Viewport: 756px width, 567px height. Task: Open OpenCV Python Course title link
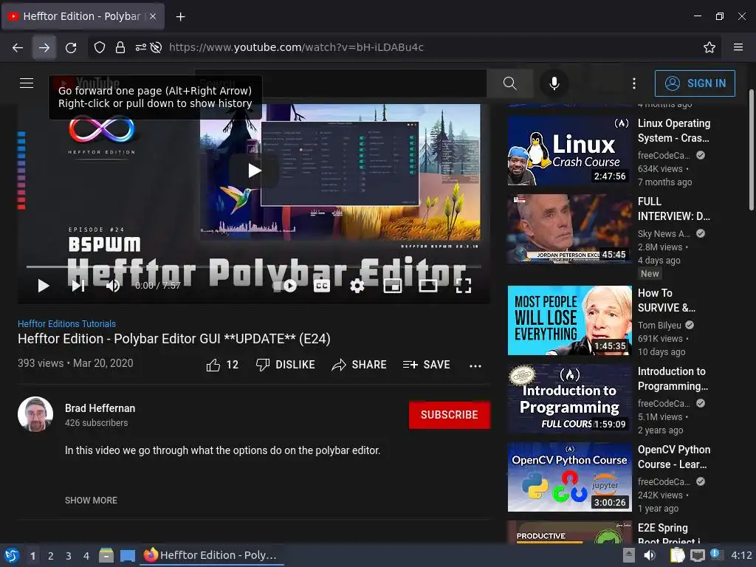click(673, 457)
